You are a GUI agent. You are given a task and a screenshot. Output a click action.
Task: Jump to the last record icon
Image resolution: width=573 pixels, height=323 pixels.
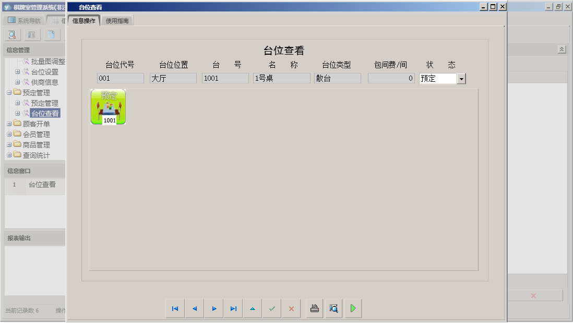pyautogui.click(x=233, y=308)
